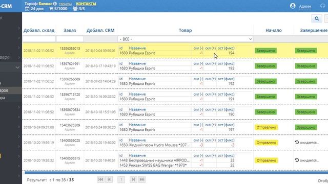
Task: Click the Отправлено badge for order 15400536515
Action: [266, 160]
